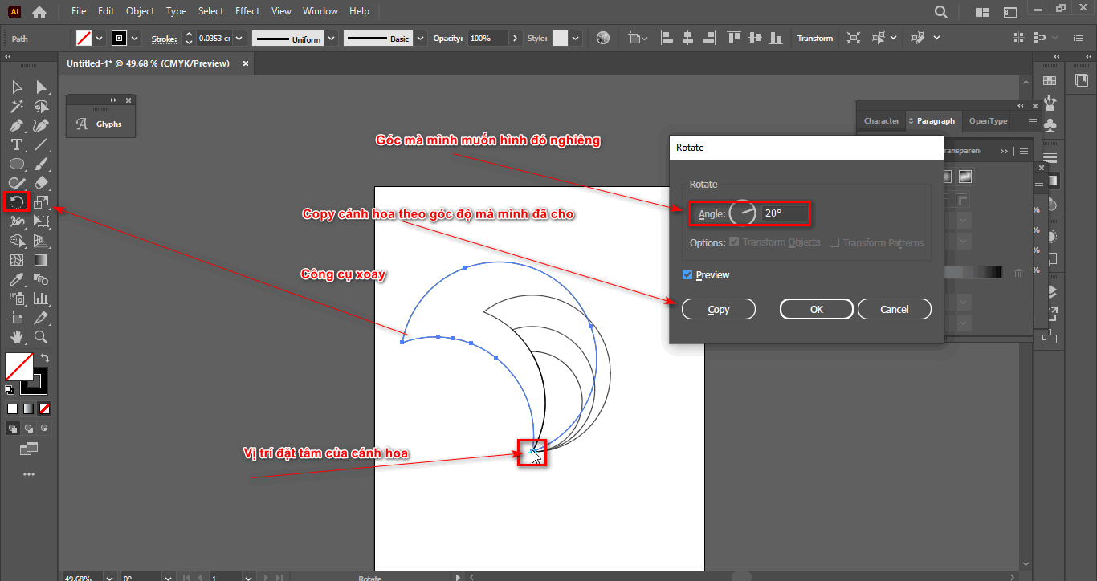This screenshot has height=581, width=1097.
Task: Expand the Uniform stroke profile dropdown
Action: 331,39
